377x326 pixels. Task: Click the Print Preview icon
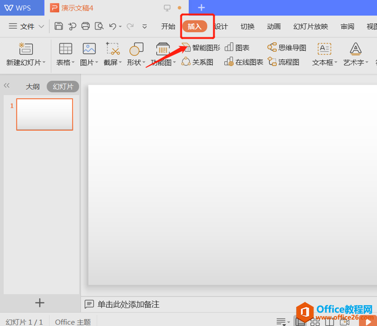[99, 26]
